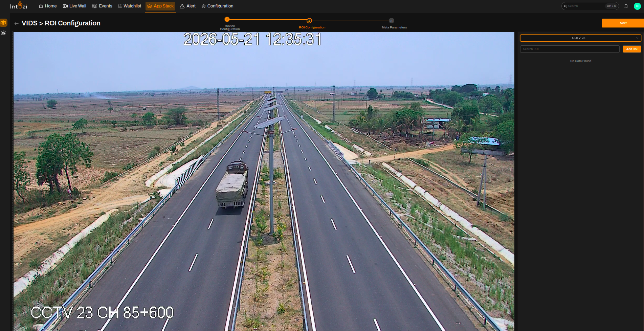Open the Alert menu item

coord(188,6)
